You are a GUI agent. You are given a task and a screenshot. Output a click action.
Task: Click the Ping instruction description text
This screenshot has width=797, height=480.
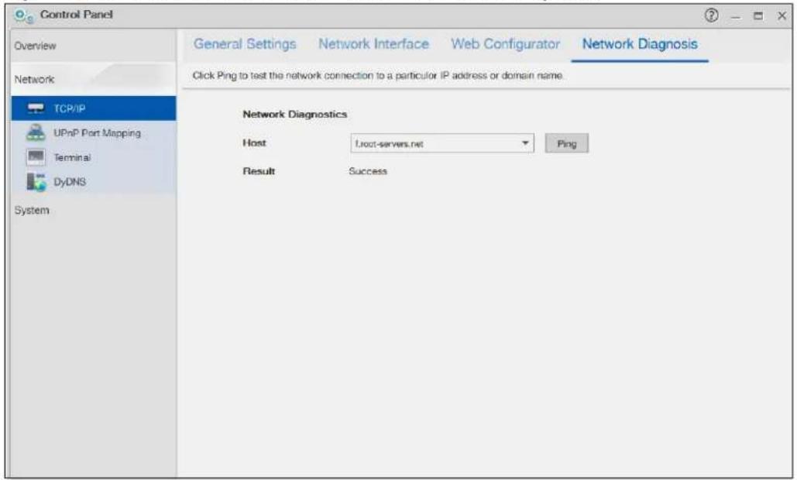(x=378, y=76)
